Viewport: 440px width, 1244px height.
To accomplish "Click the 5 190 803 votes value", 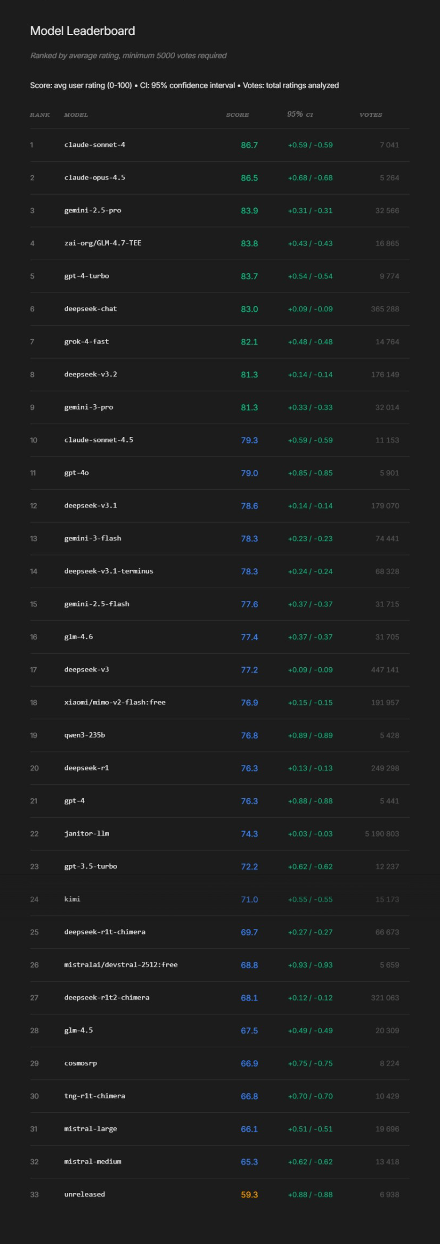I will tap(382, 834).
